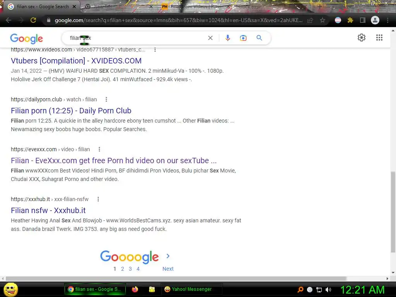Click the vertical scrollbar thumb

pos(393,212)
